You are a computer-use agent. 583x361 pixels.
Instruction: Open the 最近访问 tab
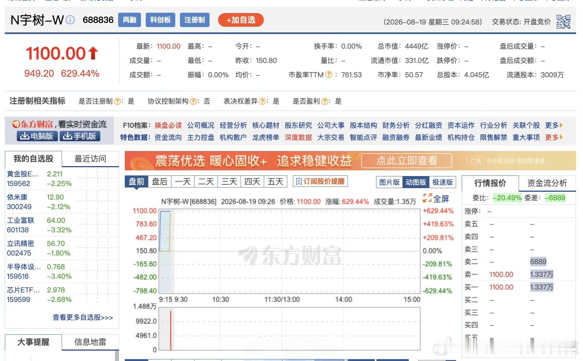tap(90, 159)
